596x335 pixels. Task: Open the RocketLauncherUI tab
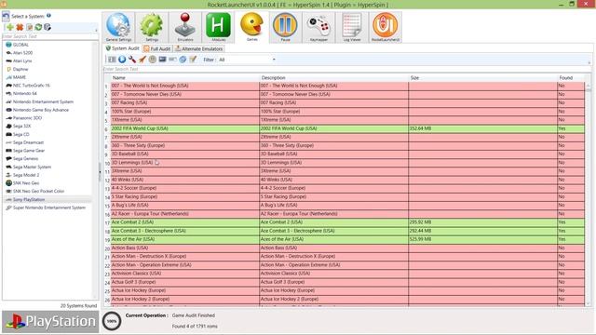[386, 27]
